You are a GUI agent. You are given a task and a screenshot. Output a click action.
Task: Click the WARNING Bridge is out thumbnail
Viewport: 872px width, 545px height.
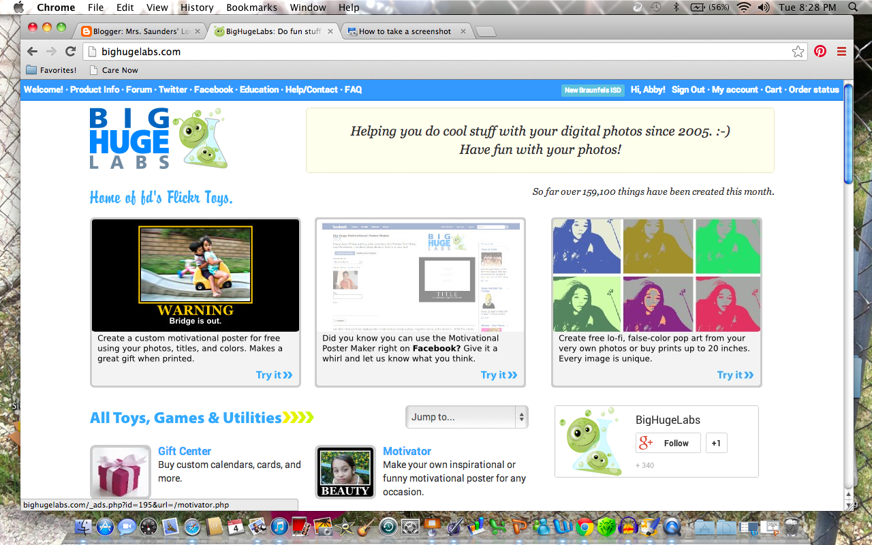coord(196,275)
